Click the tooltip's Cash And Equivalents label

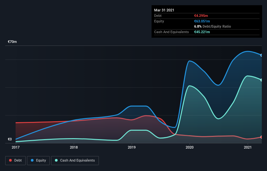pos(171,32)
